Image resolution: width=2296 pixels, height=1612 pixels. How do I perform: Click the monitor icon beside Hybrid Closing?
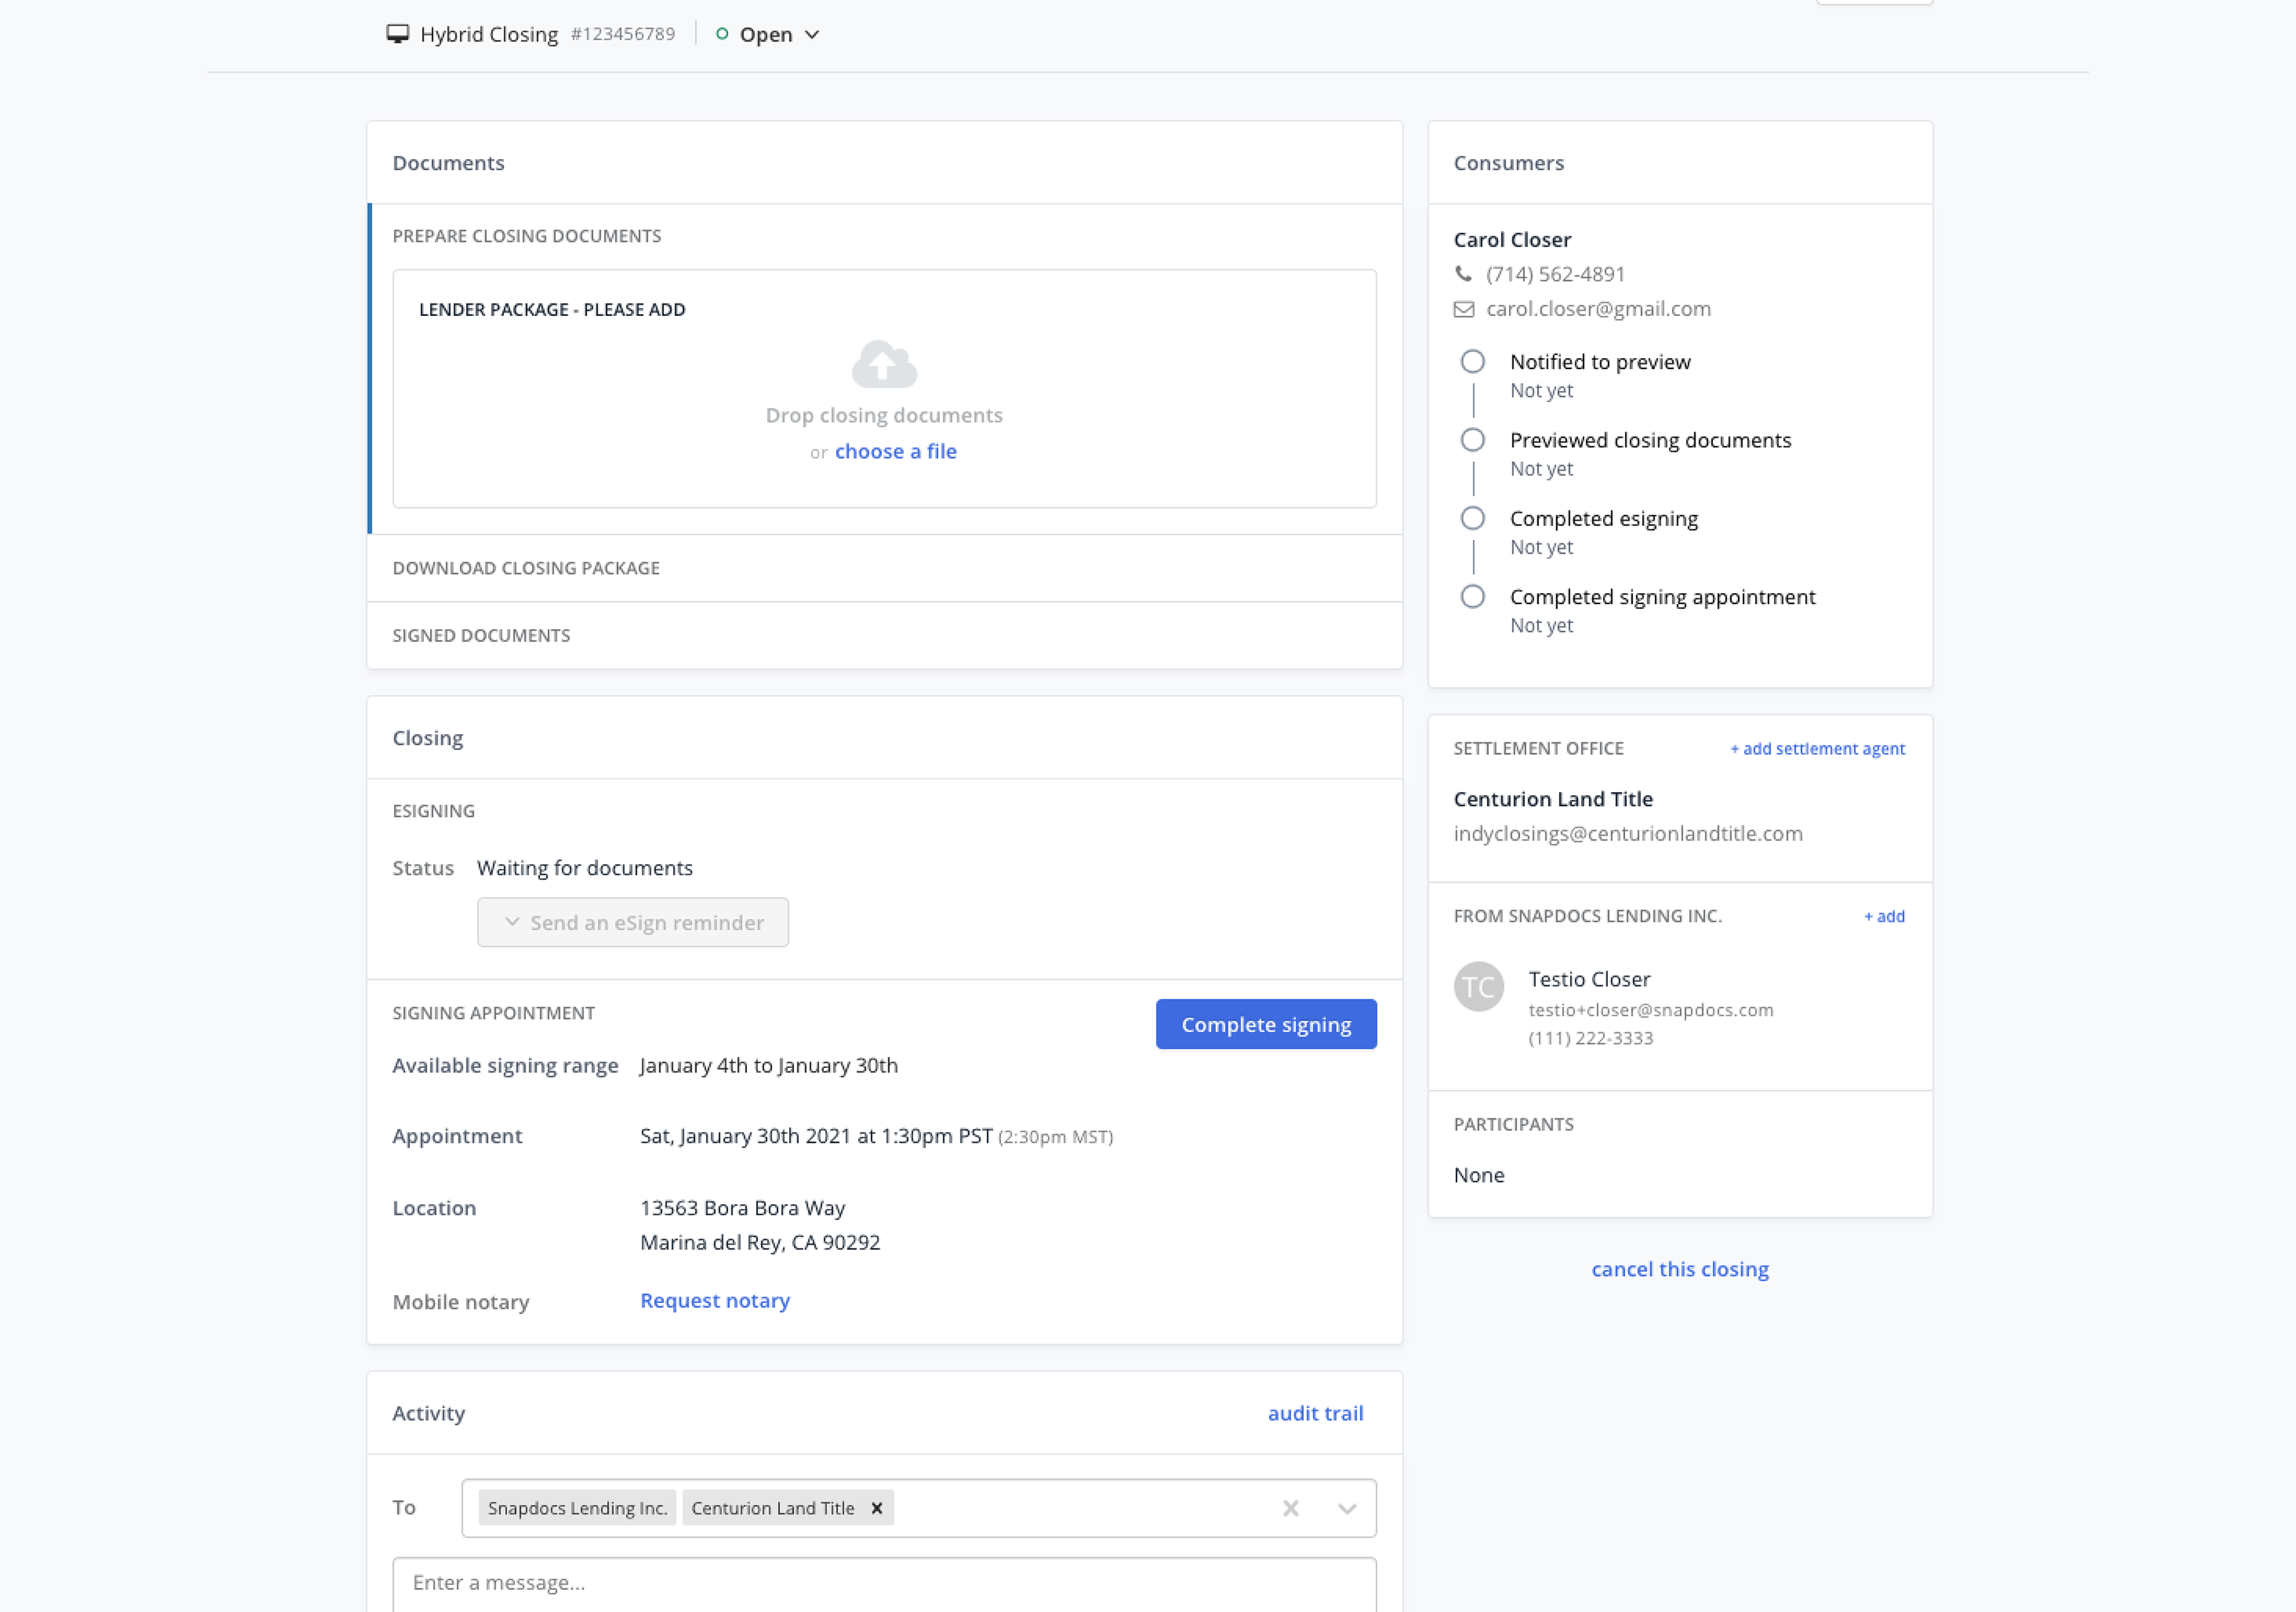pyautogui.click(x=397, y=34)
